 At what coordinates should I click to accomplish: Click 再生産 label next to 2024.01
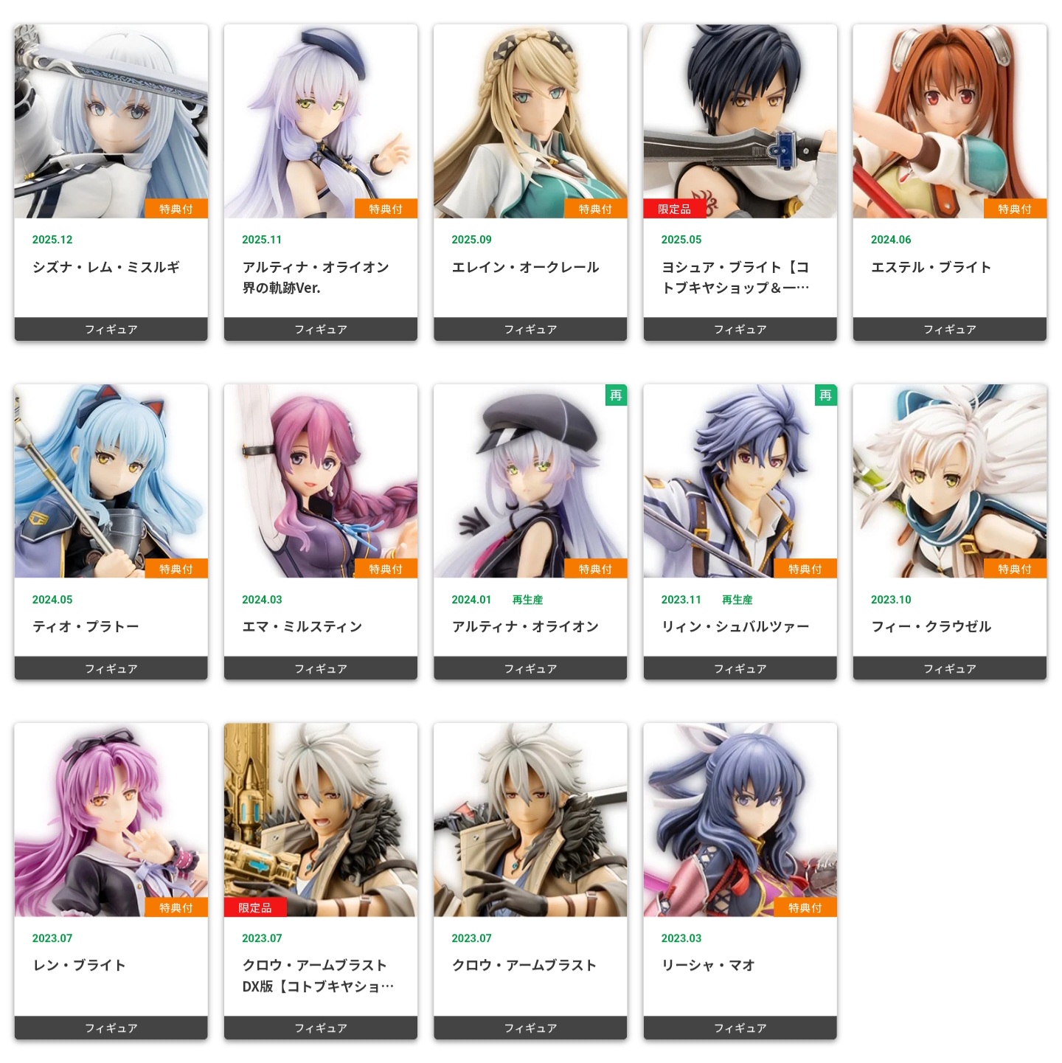tap(528, 600)
